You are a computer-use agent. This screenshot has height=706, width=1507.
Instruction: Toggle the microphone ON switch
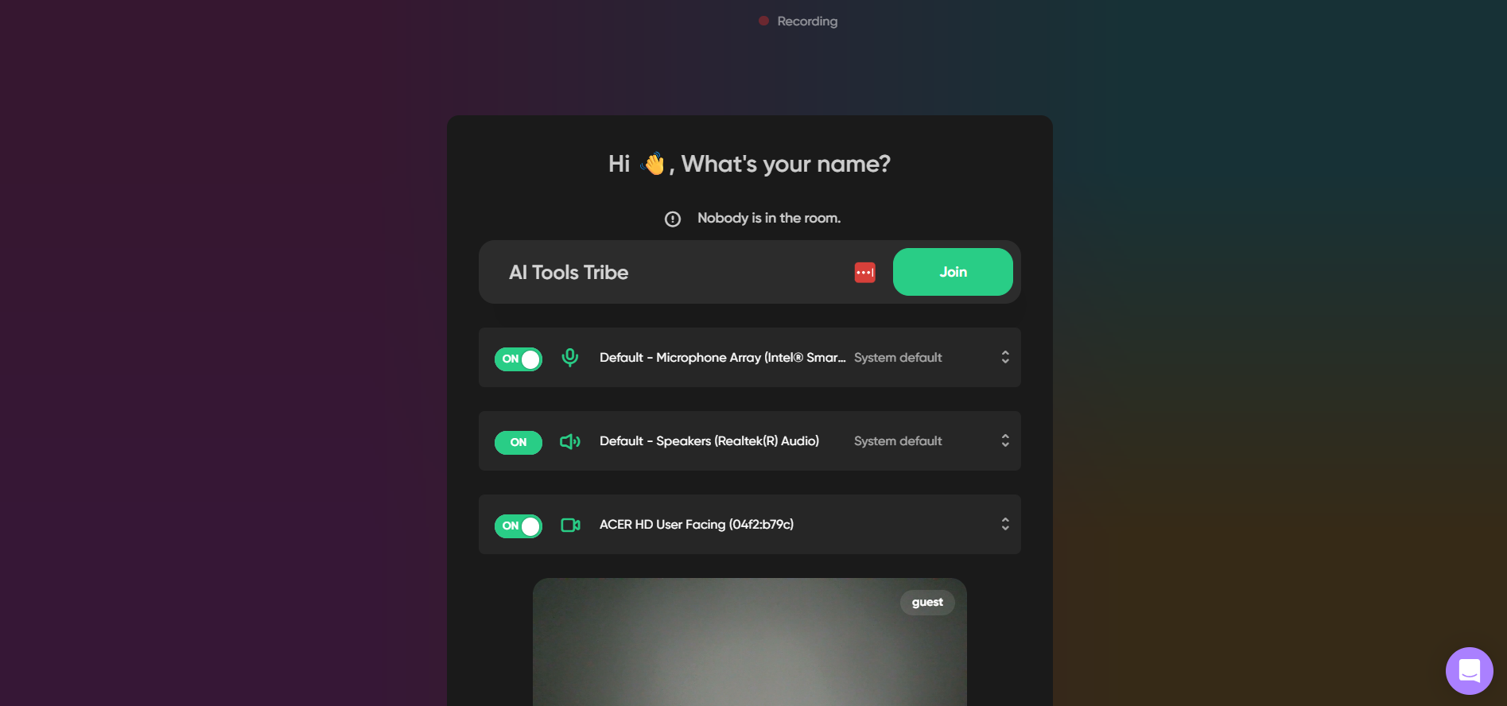pyautogui.click(x=519, y=359)
